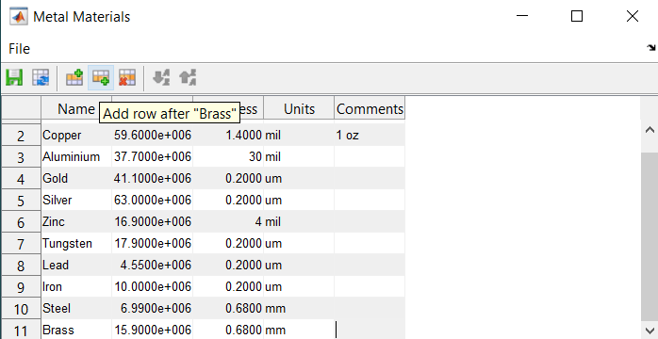
Task: Click the Copper comment 1 oz
Action: 370,136
